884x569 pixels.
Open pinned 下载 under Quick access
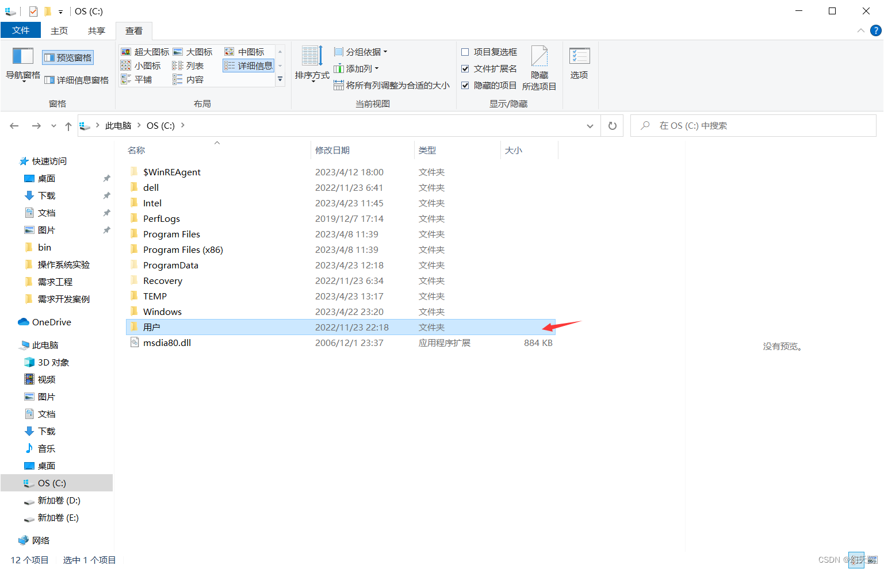47,195
